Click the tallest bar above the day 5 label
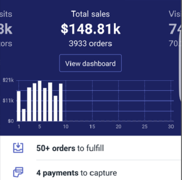Viewport: 182px width, 180px height. 39,101
